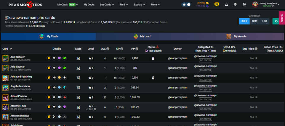Click DELEGATED badge in Angelic Mandarin row
This screenshot has width=285, height=126.
tap(205, 90)
